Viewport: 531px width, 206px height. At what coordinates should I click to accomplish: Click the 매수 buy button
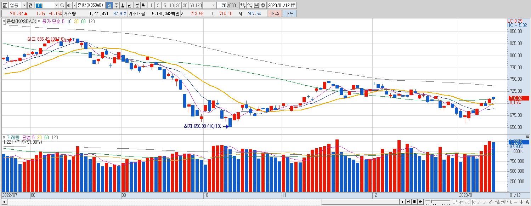(x=275, y=13)
